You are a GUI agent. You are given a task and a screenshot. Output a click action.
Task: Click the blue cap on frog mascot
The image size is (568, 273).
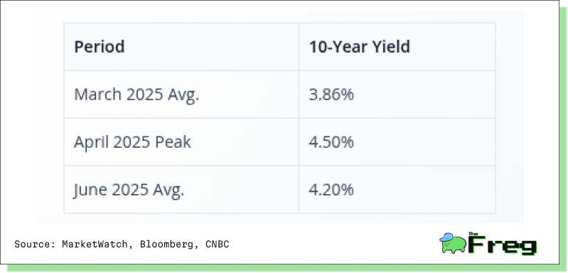coord(446,237)
